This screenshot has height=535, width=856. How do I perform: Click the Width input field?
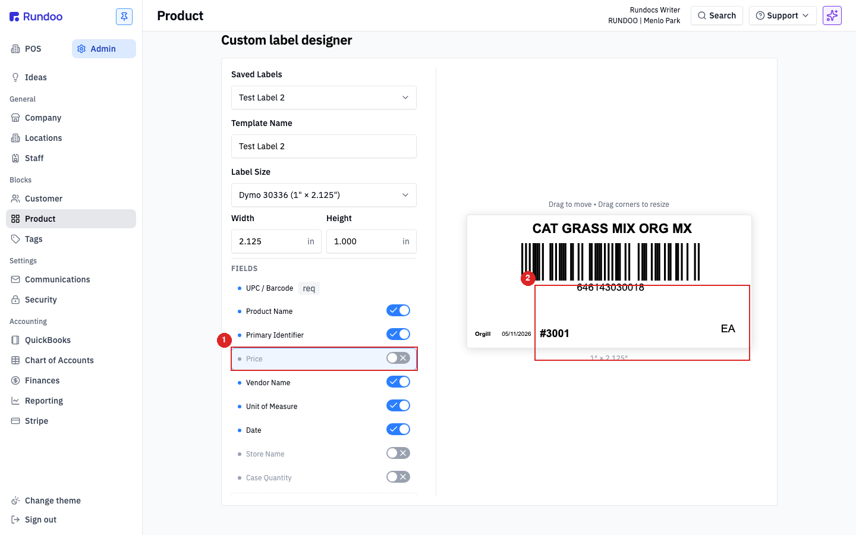click(276, 241)
